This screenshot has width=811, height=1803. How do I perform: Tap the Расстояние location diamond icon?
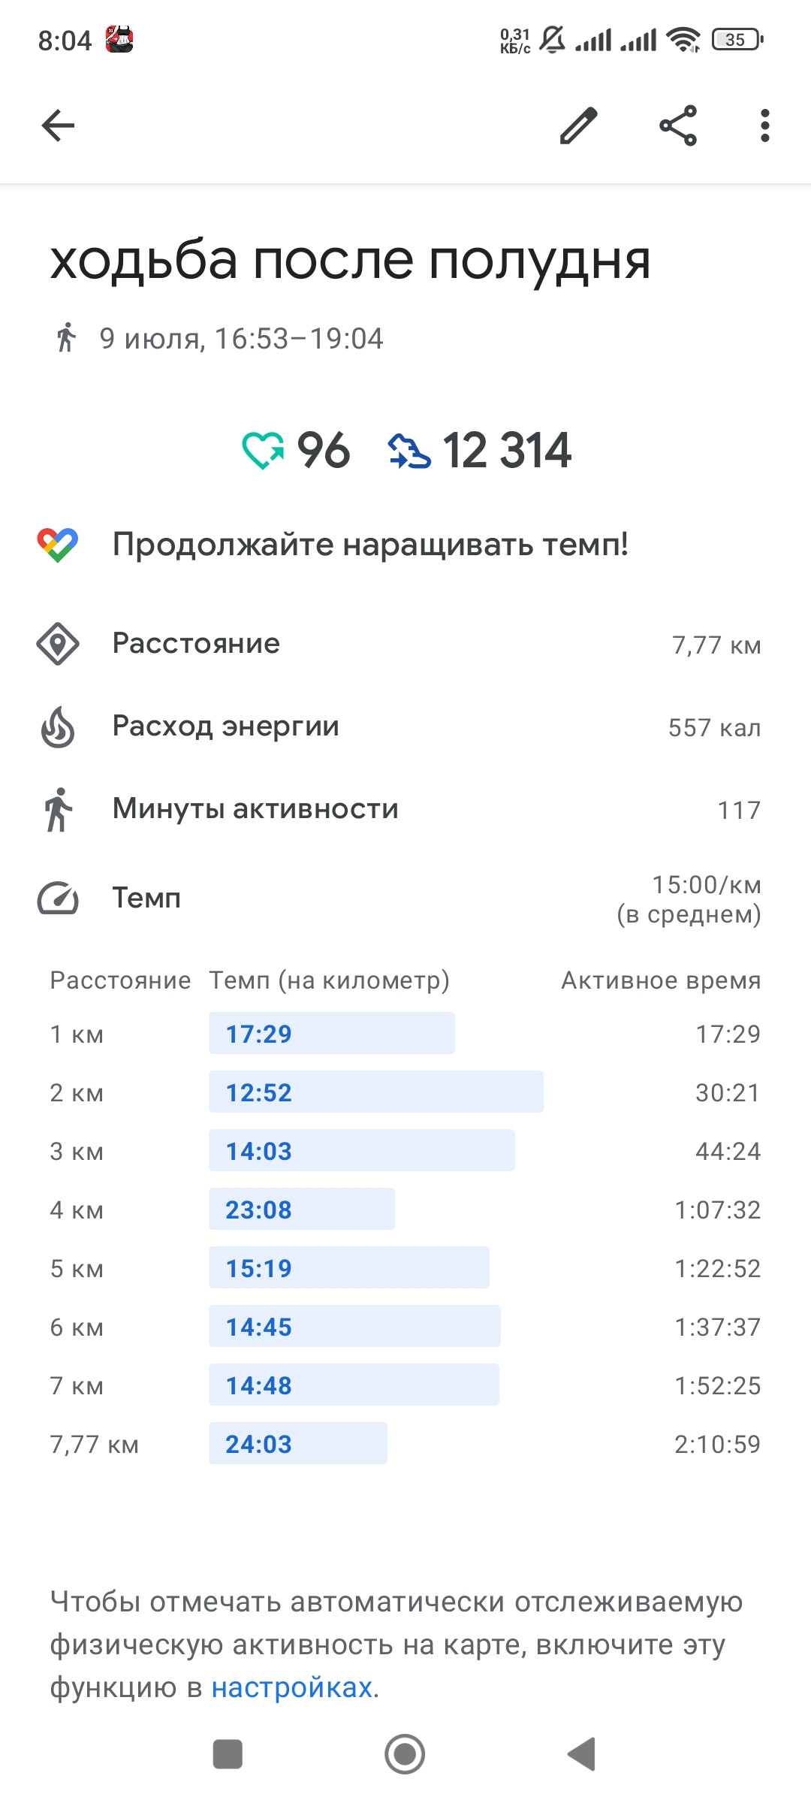58,644
